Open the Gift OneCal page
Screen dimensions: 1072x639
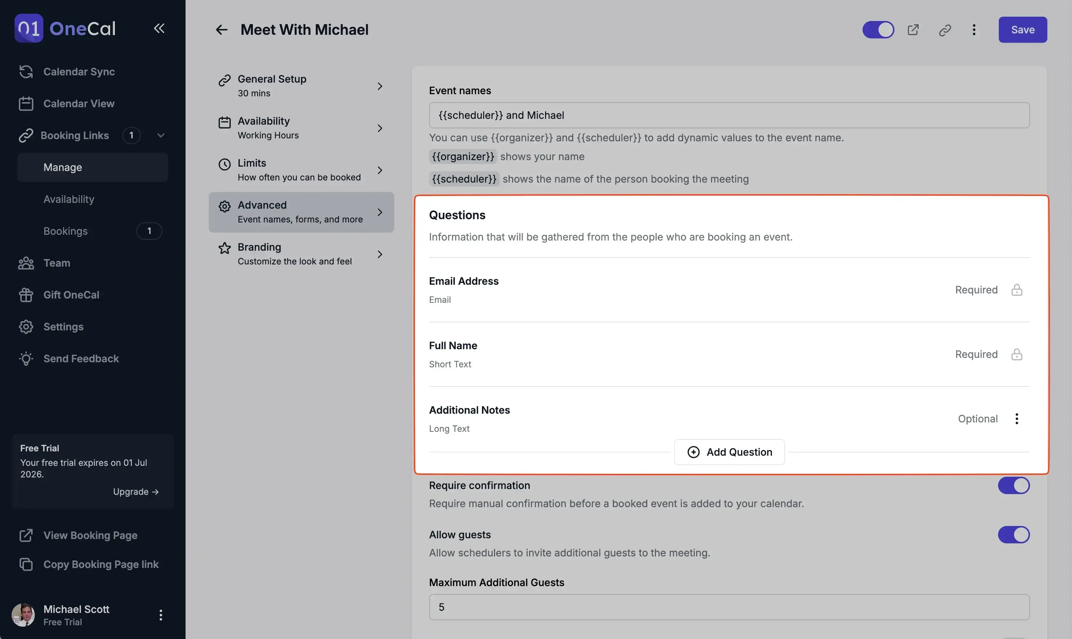[71, 295]
